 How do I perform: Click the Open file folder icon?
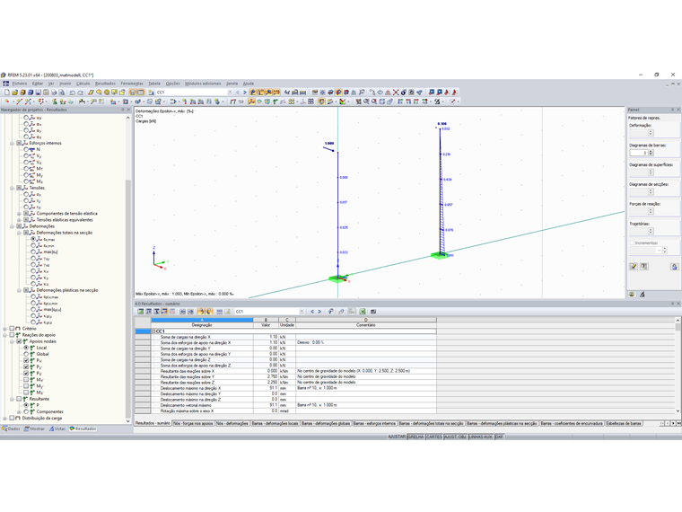tap(14, 93)
